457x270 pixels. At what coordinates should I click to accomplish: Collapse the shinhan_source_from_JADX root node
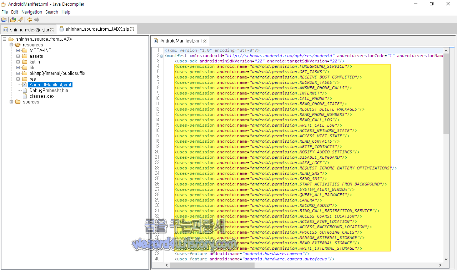tap(5, 39)
